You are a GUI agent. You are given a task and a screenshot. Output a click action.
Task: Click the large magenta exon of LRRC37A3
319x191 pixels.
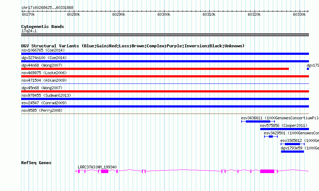267,171
